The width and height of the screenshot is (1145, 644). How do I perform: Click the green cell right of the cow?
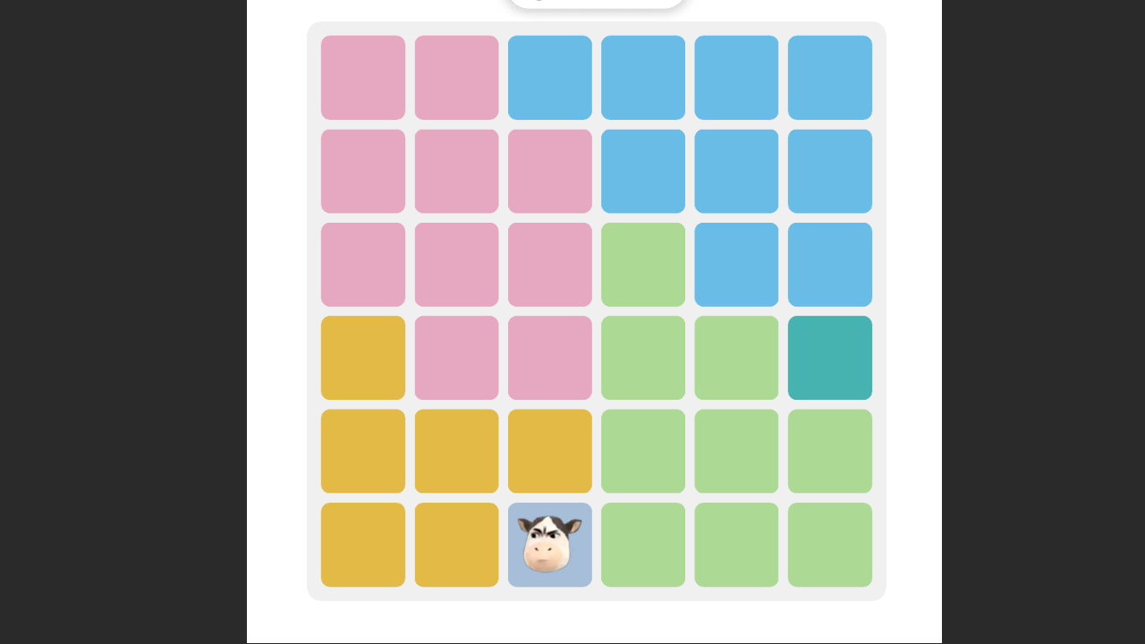[643, 545]
